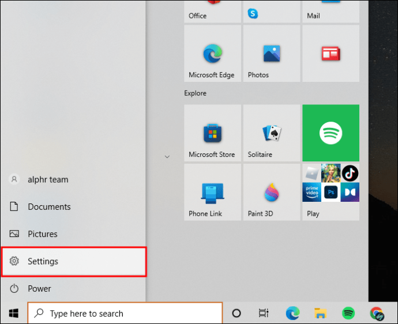398x324 pixels.
Task: Open the Mail tile
Action: [331, 12]
